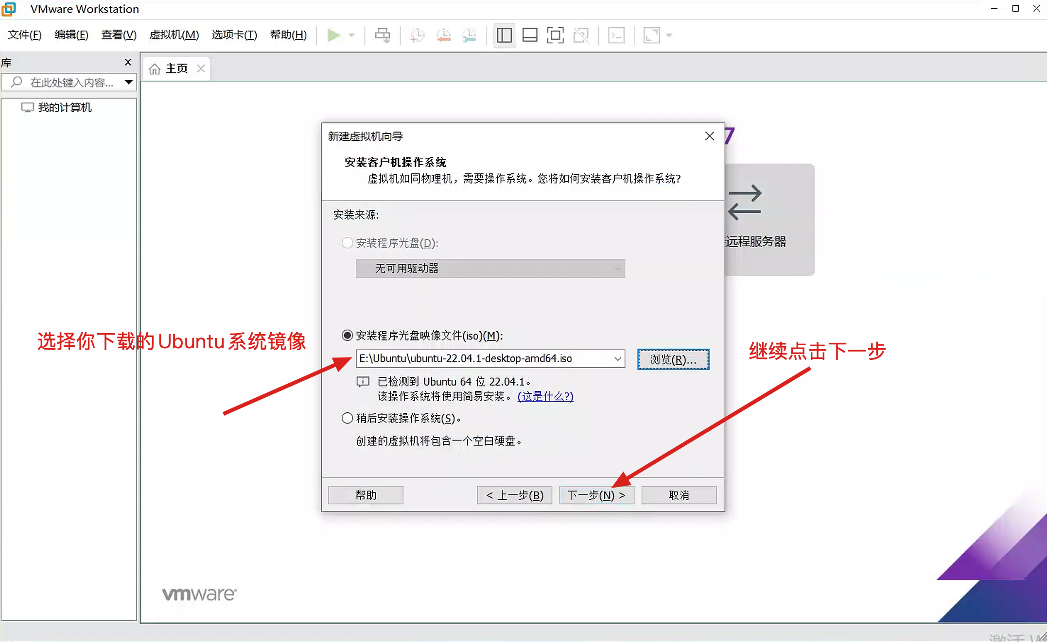The width and height of the screenshot is (1047, 642).
Task: Open the library search filter dropdown
Action: point(128,82)
